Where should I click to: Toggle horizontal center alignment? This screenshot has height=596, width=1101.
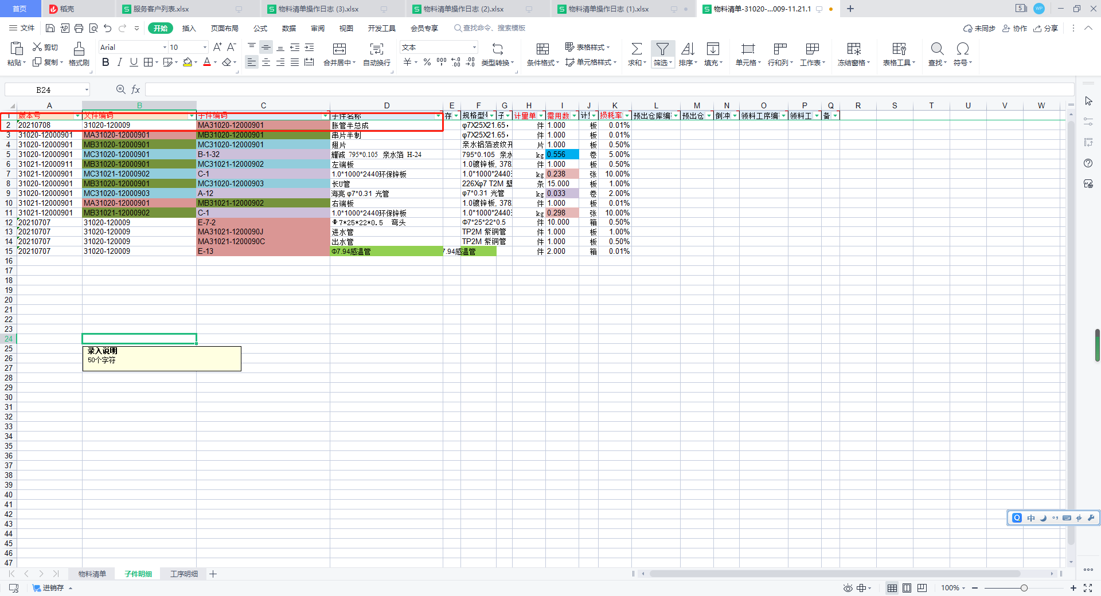point(266,62)
